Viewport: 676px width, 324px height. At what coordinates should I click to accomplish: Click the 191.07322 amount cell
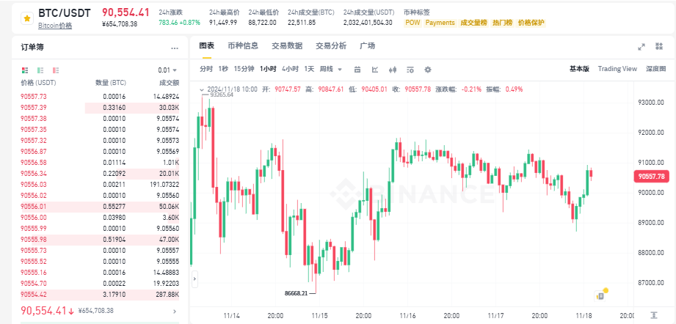coord(164,185)
